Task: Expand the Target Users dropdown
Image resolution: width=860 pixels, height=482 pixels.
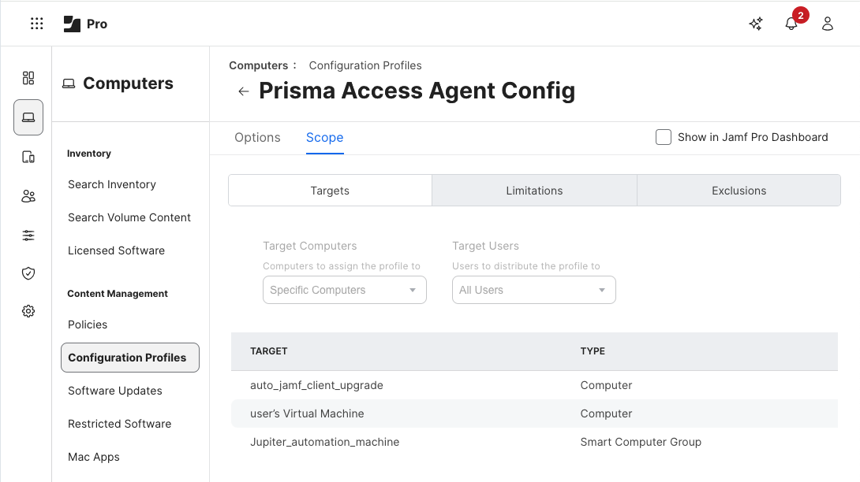Action: click(x=533, y=290)
